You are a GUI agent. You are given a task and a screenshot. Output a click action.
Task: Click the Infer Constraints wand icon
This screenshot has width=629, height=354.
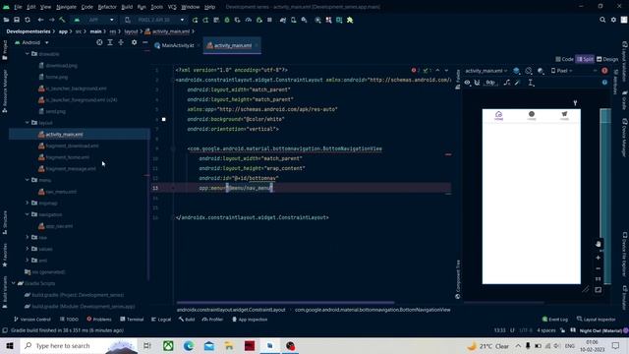518,83
